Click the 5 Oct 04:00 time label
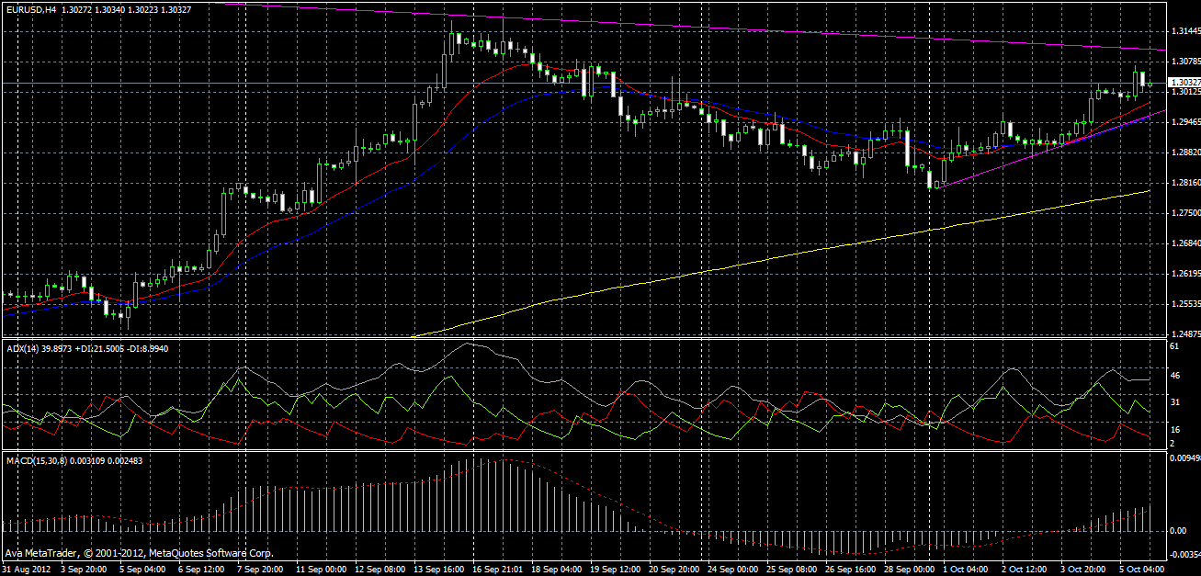The image size is (1201, 576). click(1142, 570)
